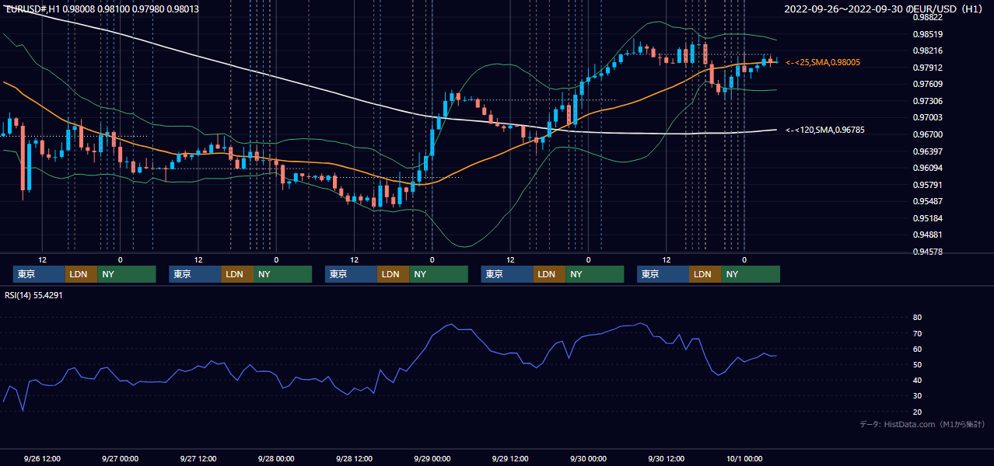994x466 pixels.
Task: Click the RSI scale value 60
Action: pos(918,349)
